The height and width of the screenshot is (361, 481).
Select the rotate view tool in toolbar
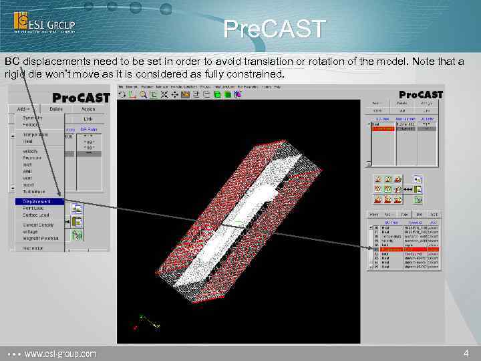pos(122,95)
